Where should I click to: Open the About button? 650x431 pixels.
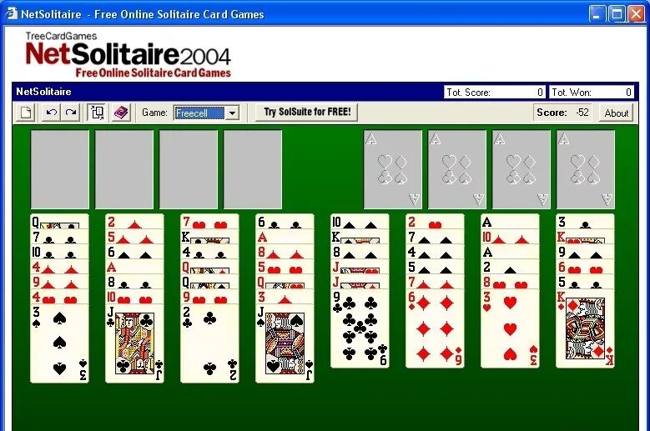616,113
